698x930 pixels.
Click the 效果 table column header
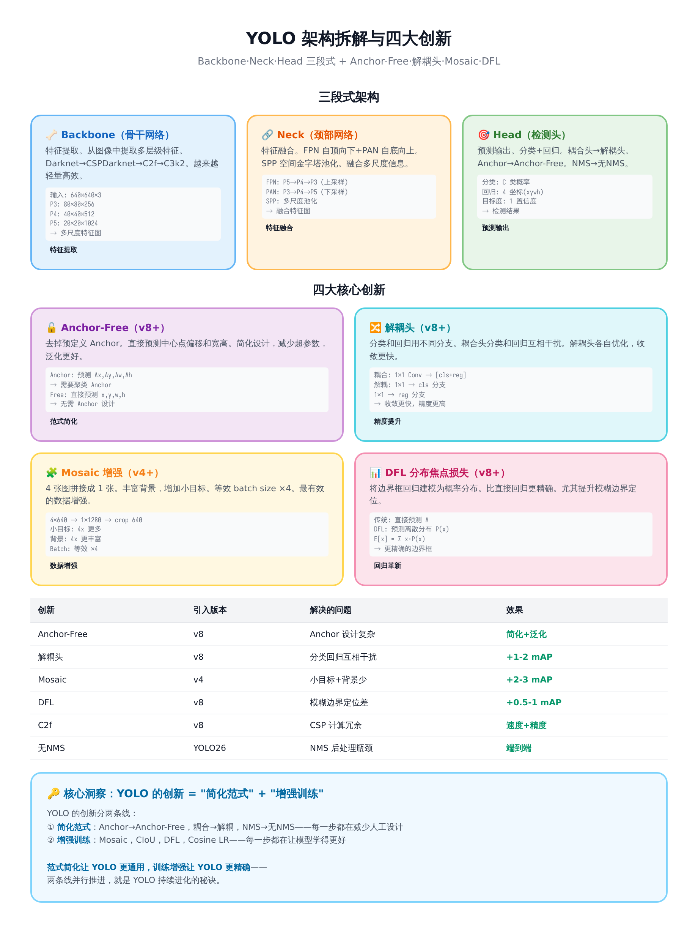pyautogui.click(x=514, y=610)
